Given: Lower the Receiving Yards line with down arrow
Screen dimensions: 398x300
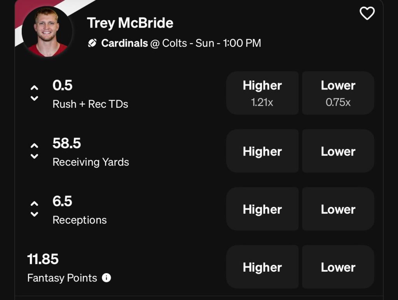Looking at the screenshot, I should click(34, 156).
